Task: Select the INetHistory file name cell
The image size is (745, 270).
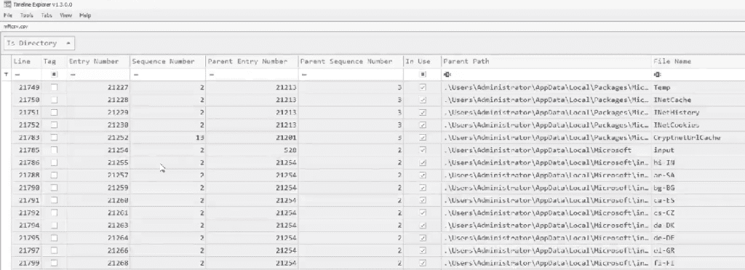Action: 698,112
